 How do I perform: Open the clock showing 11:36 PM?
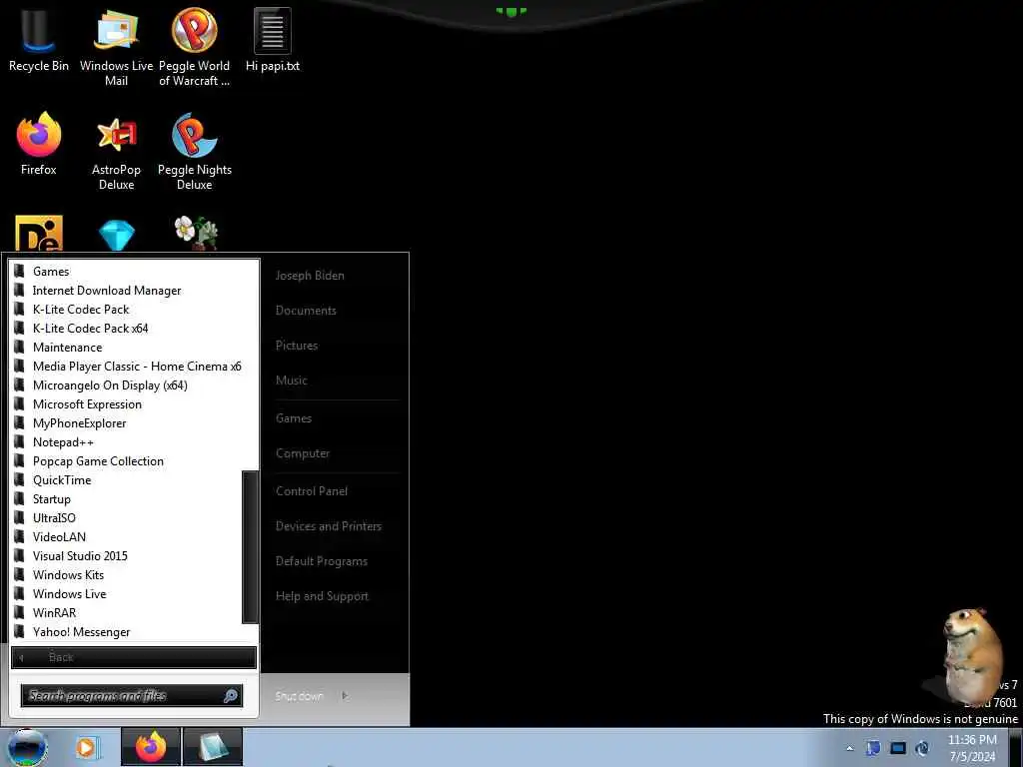click(972, 748)
